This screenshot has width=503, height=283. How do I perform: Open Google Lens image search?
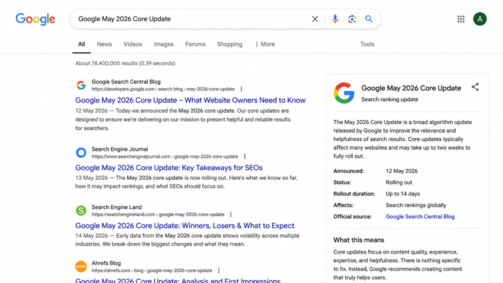(x=352, y=19)
